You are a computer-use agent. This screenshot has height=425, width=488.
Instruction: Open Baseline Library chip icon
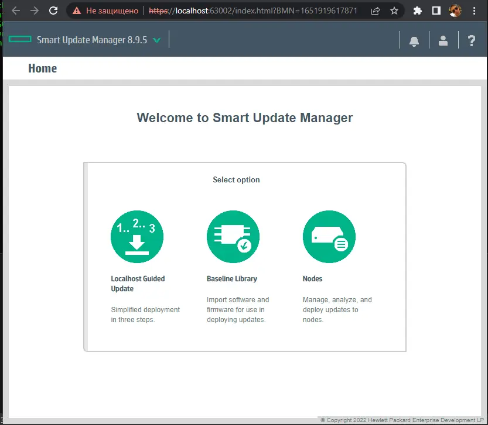pyautogui.click(x=233, y=237)
